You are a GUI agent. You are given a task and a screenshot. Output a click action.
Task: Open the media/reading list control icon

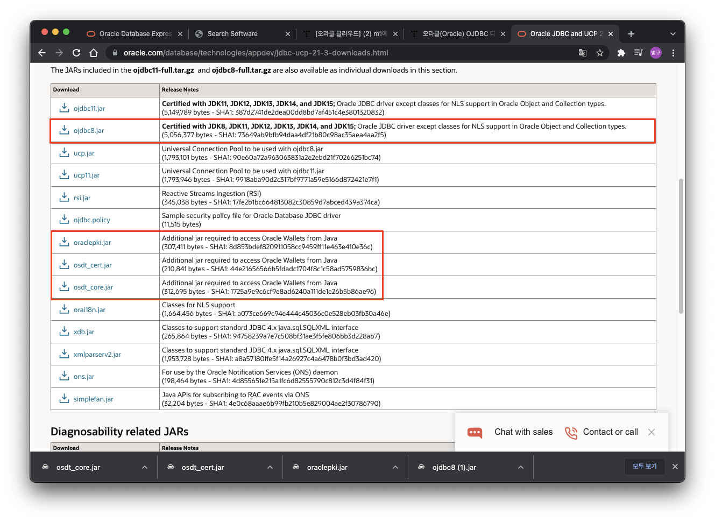coord(639,53)
